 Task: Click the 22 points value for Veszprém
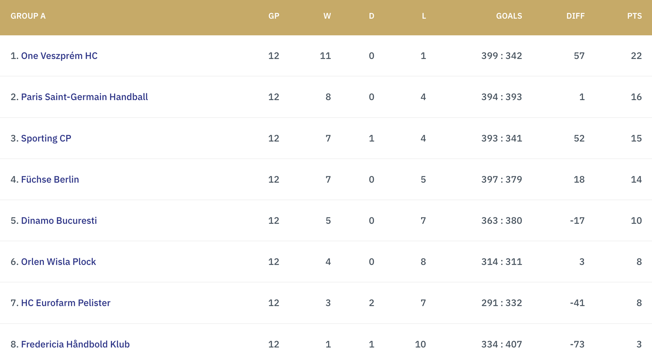[637, 56]
